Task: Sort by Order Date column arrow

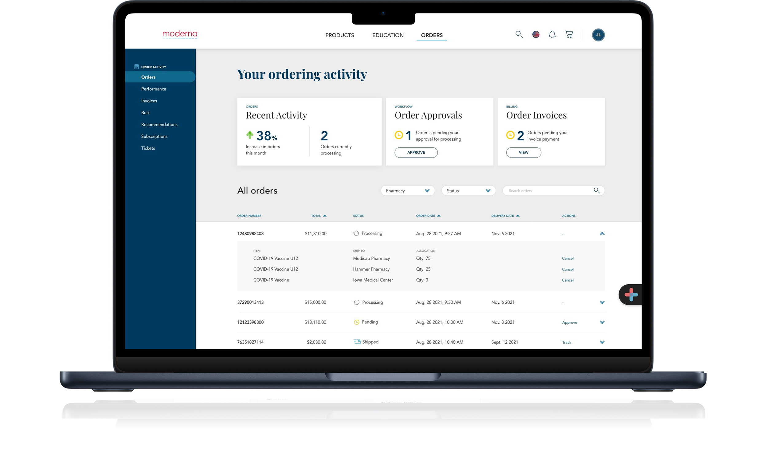Action: 438,216
